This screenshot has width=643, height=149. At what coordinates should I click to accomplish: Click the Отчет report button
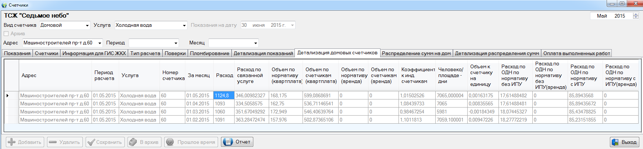(x=237, y=142)
